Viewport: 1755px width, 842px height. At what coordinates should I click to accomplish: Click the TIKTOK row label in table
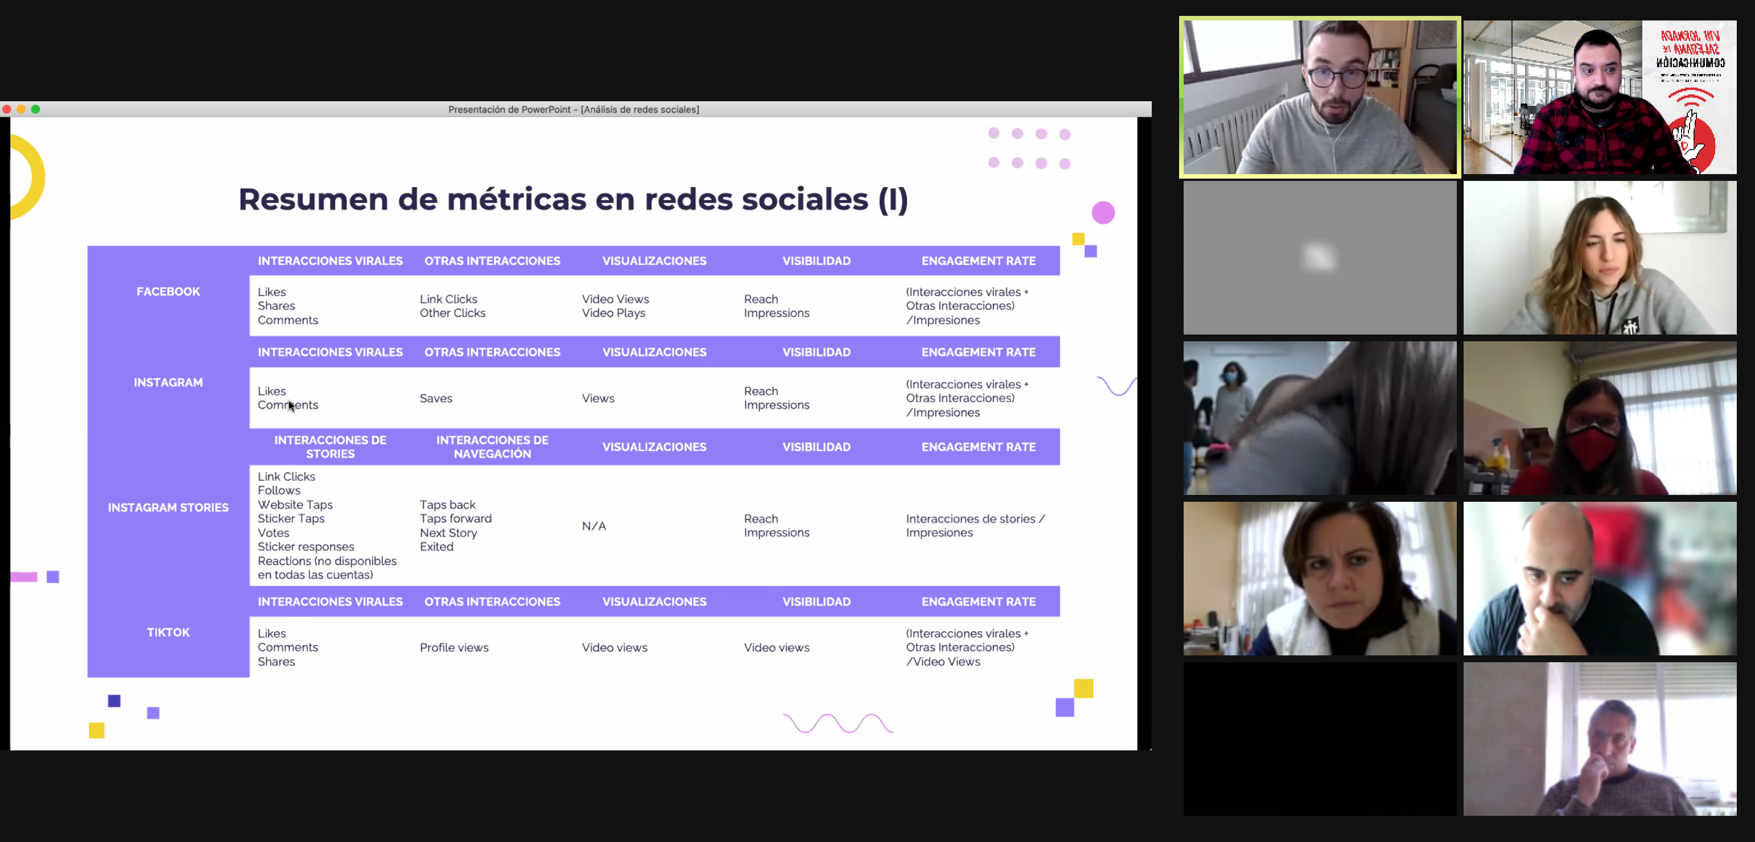click(x=168, y=632)
